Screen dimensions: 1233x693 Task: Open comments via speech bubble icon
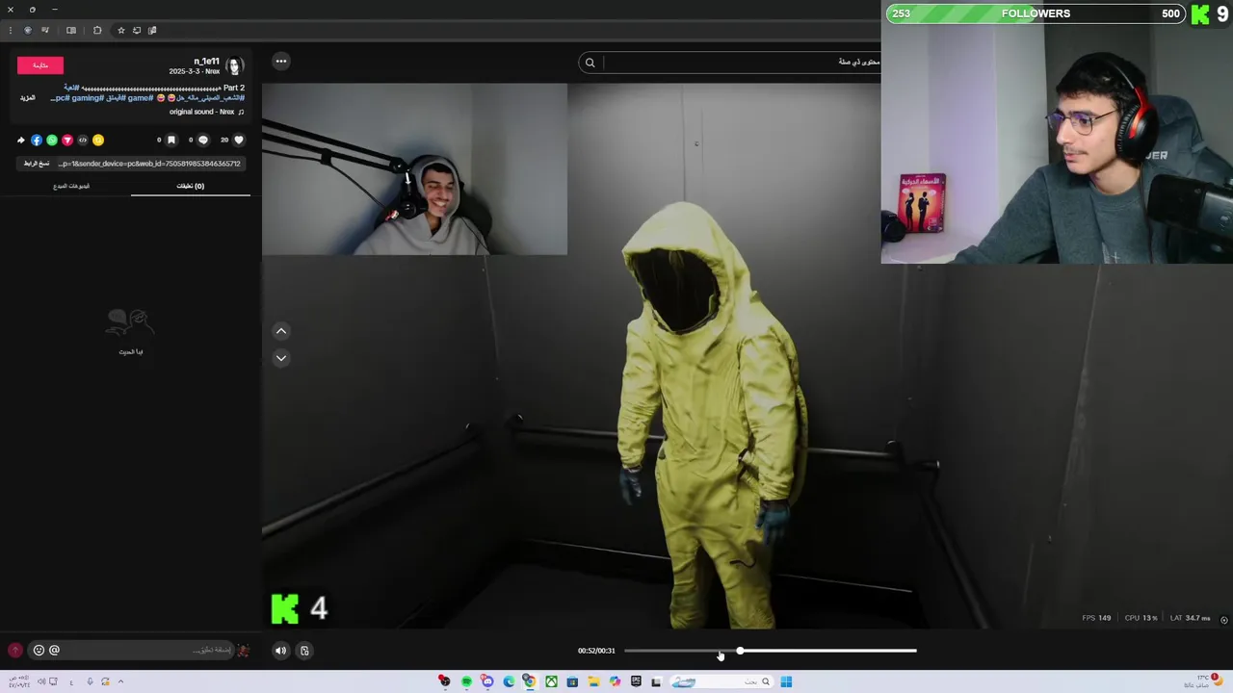pyautogui.click(x=203, y=140)
